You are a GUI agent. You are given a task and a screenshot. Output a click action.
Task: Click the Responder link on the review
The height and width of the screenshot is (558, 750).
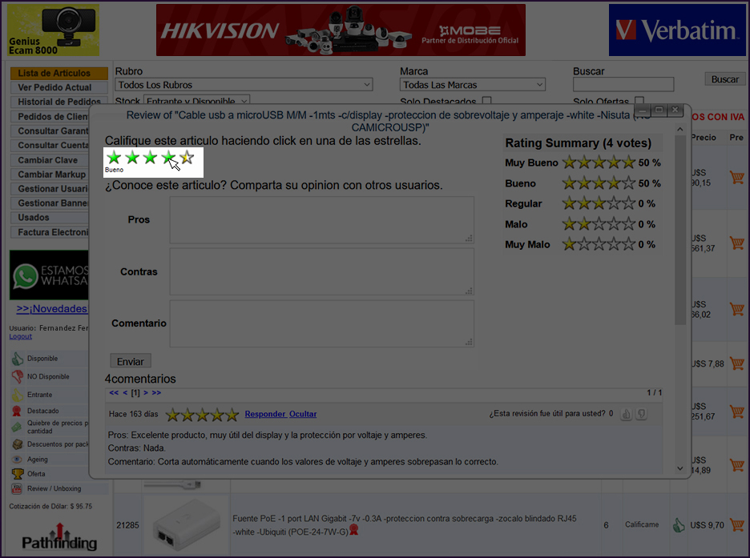coord(264,414)
